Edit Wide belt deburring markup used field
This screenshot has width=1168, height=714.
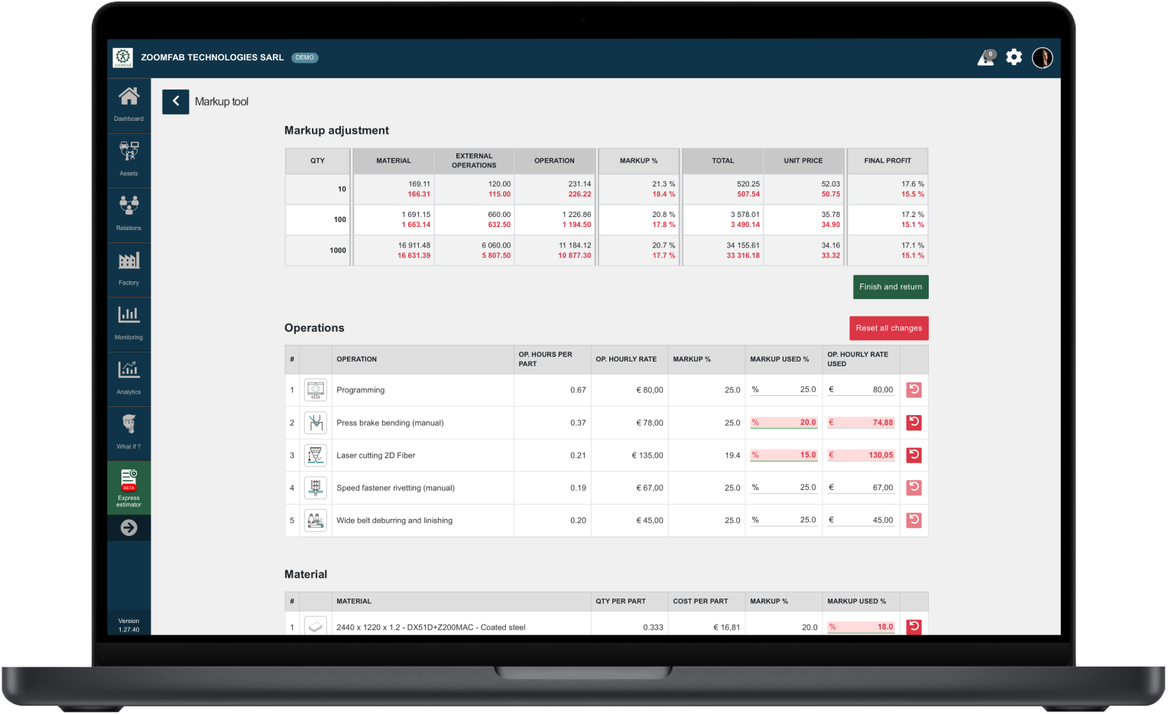[x=784, y=520]
